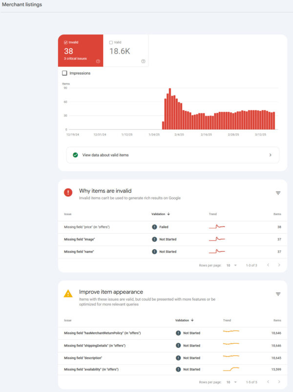
Task: Click Not Started icon for shippingDetails row
Action: click(178, 346)
